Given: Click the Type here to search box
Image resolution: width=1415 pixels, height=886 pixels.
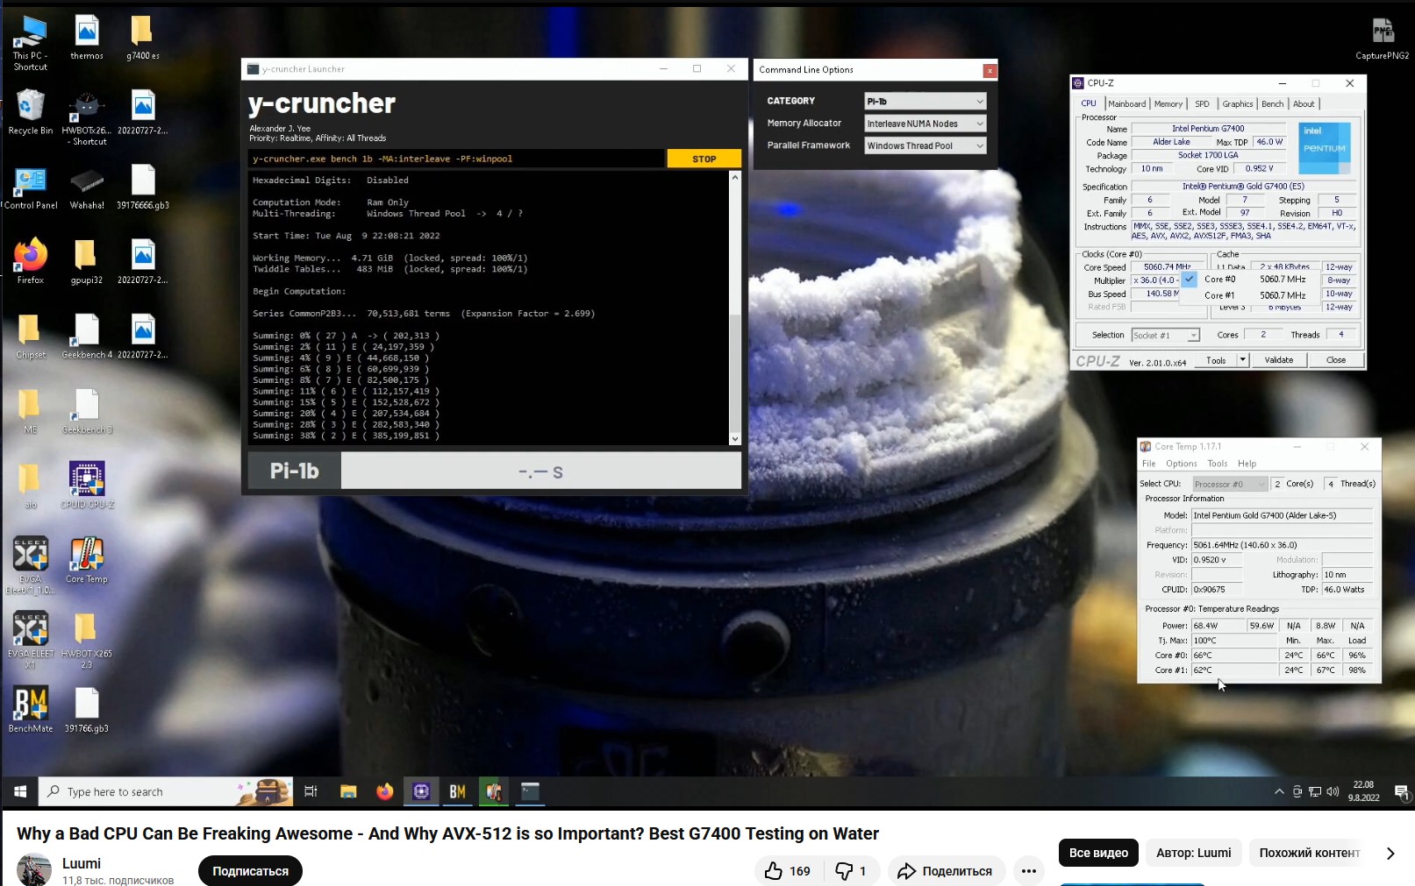Looking at the screenshot, I should pos(166,791).
